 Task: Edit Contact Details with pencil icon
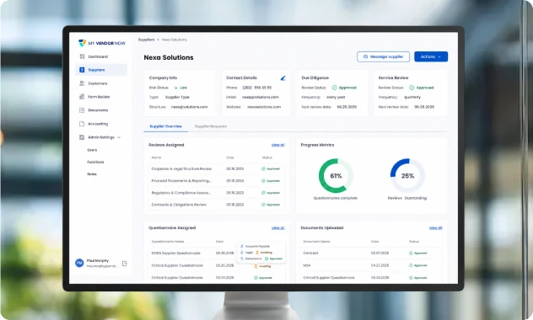(283, 78)
